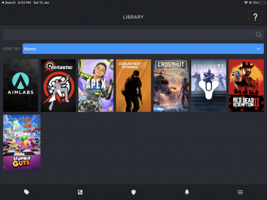
Task: Open Aimtastic game cover
Action: 58,85
